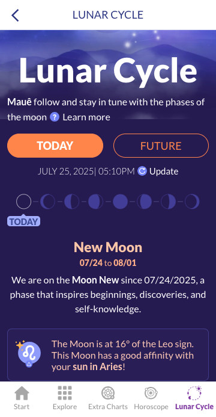This screenshot has height=417, width=216.
Task: Open the Start tab
Action: pyautogui.click(x=22, y=398)
